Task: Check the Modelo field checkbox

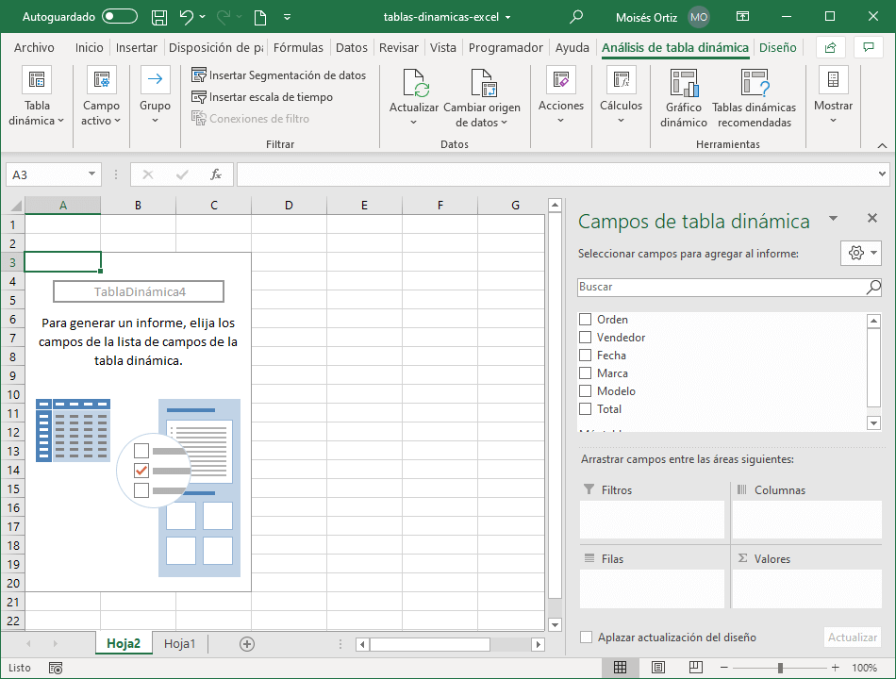Action: pos(585,391)
